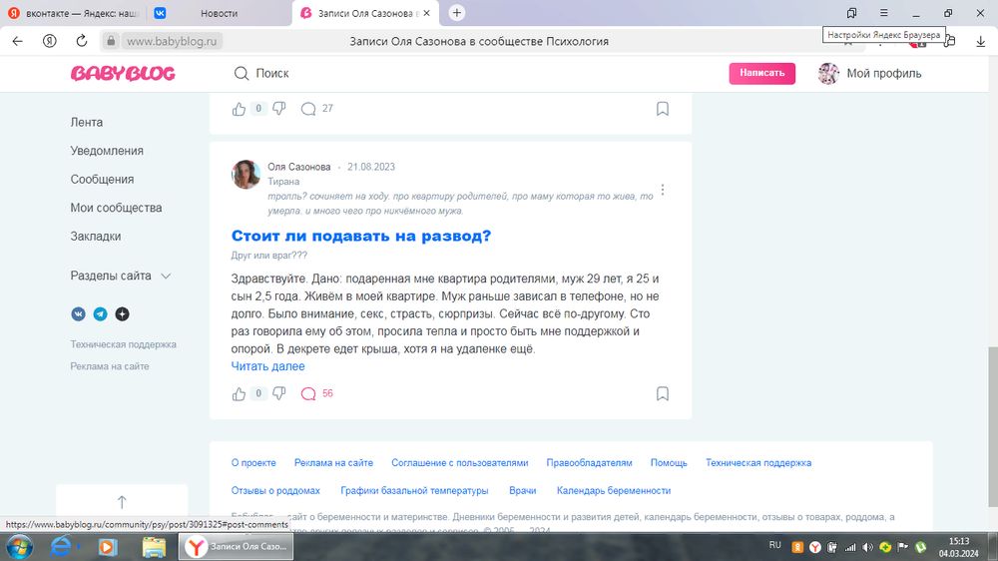
Task: Open the 'Врачи' footer link
Action: 523,491
